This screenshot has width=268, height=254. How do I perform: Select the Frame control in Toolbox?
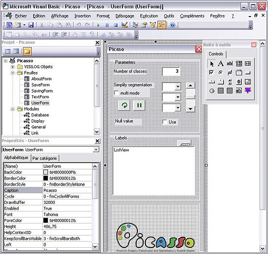(x=239, y=73)
